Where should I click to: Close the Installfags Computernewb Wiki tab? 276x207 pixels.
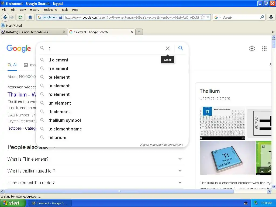tap(64, 32)
